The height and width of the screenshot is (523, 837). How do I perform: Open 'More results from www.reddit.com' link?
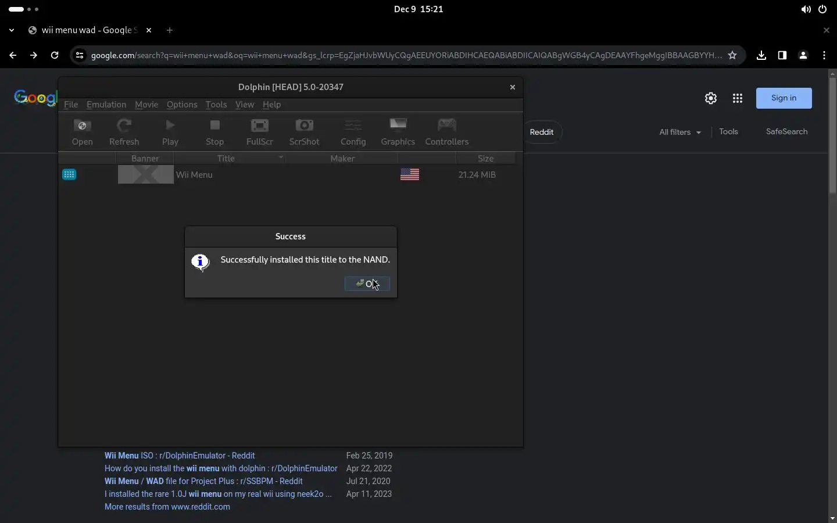[167, 507]
